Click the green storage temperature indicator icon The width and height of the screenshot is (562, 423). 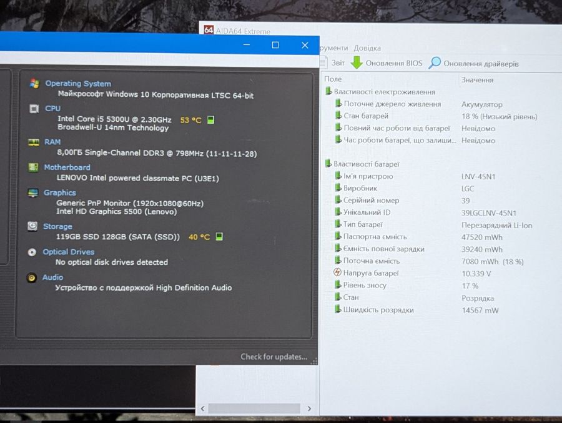click(219, 236)
